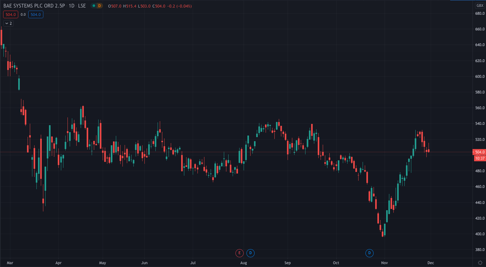The height and width of the screenshot is (267, 486).
Task: Click the L503.0 low value
Action: click(x=144, y=6)
